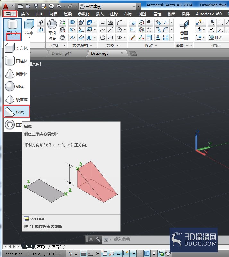The width and height of the screenshot is (229, 257).
Task: Open the AutoCAD application menu (red A)
Action: point(6,6)
